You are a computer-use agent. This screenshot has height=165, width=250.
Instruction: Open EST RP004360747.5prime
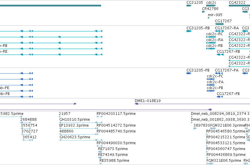click(x=226, y=149)
